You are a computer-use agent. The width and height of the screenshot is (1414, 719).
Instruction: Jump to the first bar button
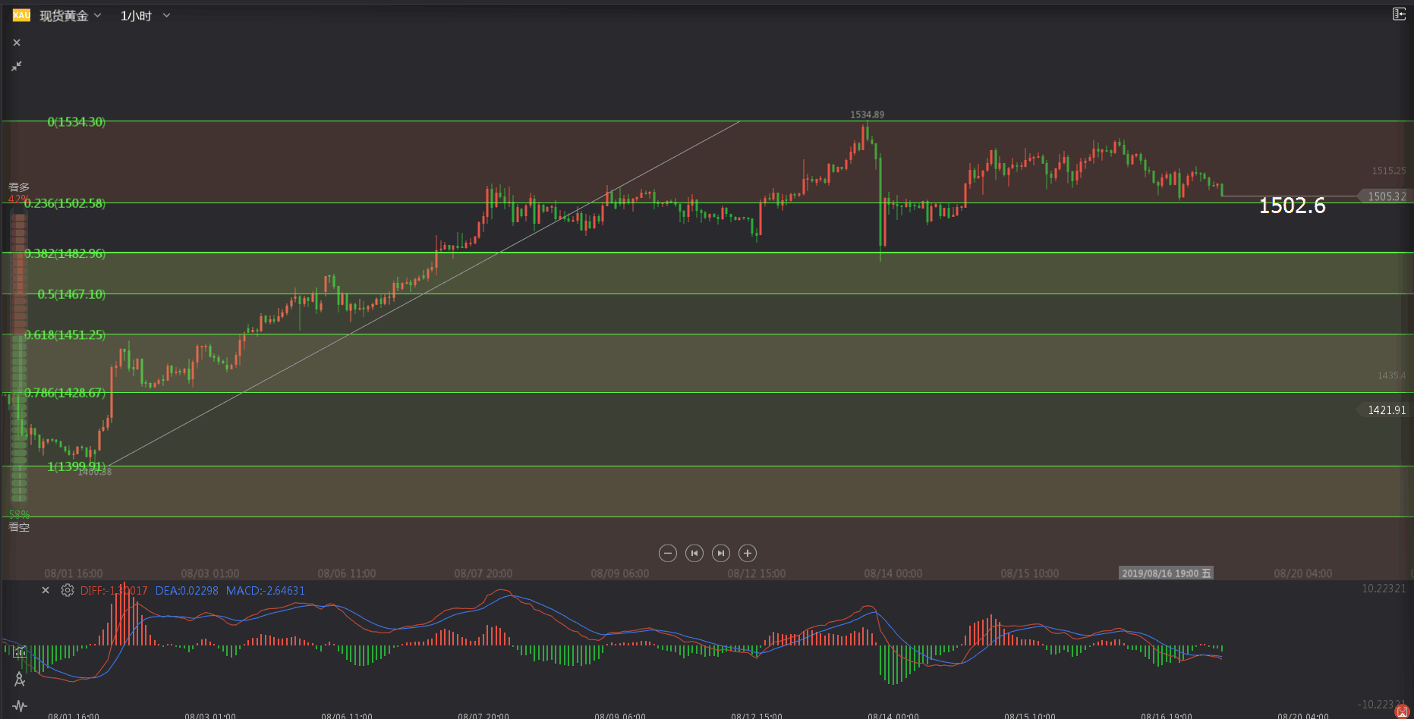(694, 553)
